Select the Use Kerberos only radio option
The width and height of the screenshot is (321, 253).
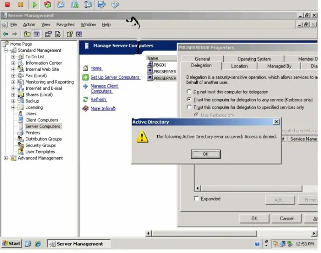pos(196,115)
